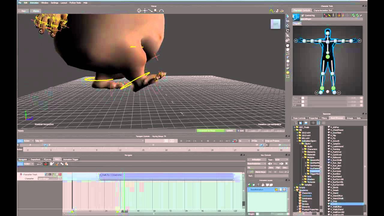Open the 1x playback speed dropdown
This screenshot has height=216, width=384.
[244, 141]
